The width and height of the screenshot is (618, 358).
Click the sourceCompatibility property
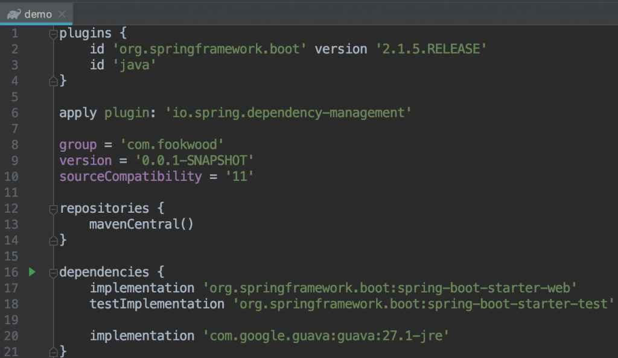[x=130, y=176]
